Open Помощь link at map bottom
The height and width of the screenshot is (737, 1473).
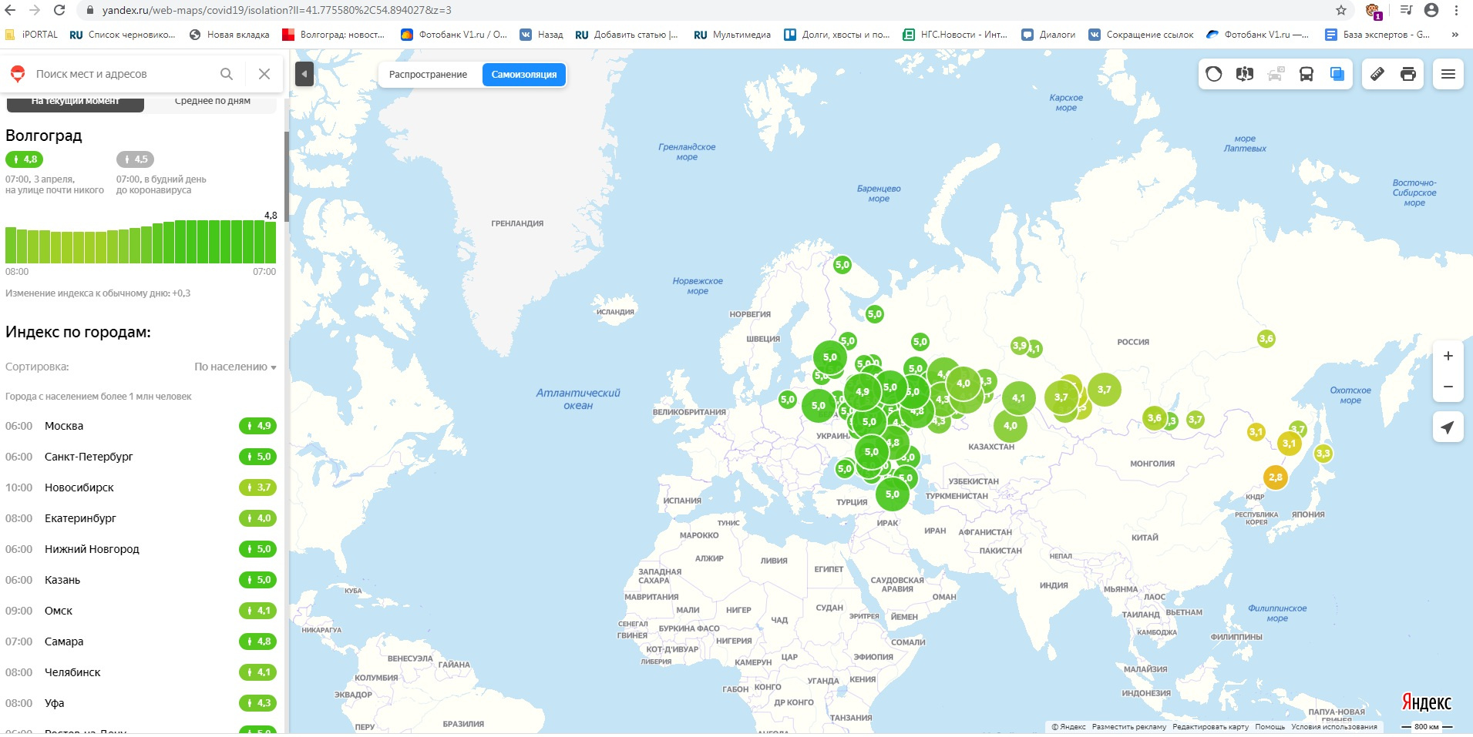(x=1270, y=727)
